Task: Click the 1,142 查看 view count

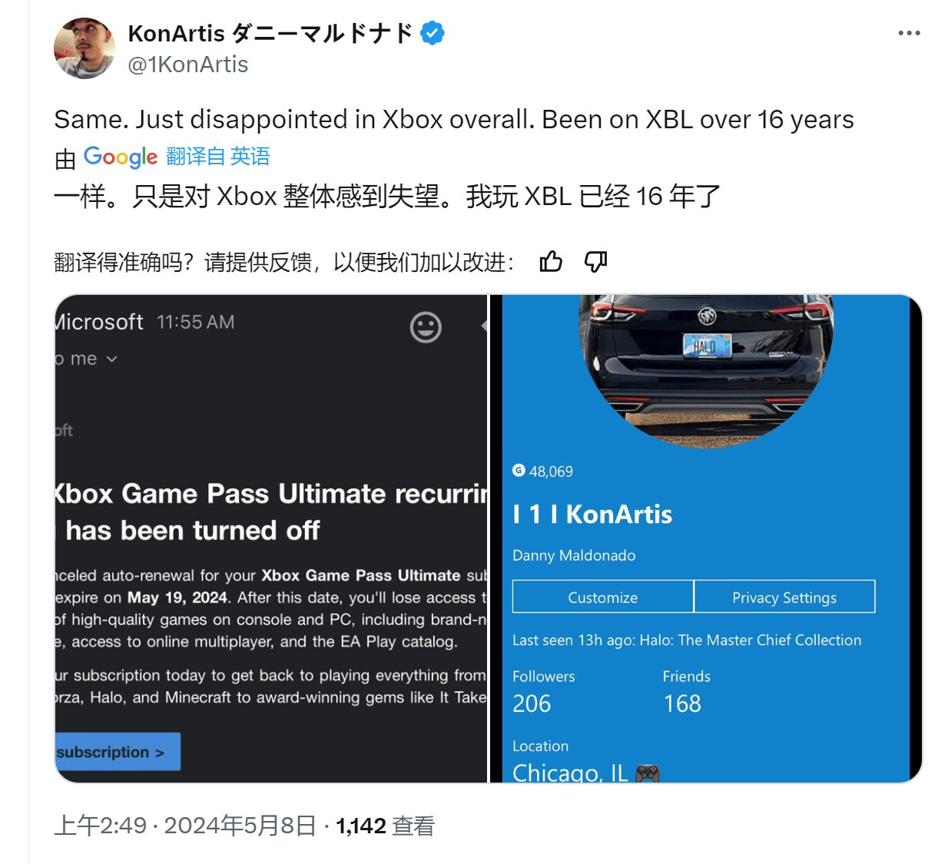Action: point(386,826)
